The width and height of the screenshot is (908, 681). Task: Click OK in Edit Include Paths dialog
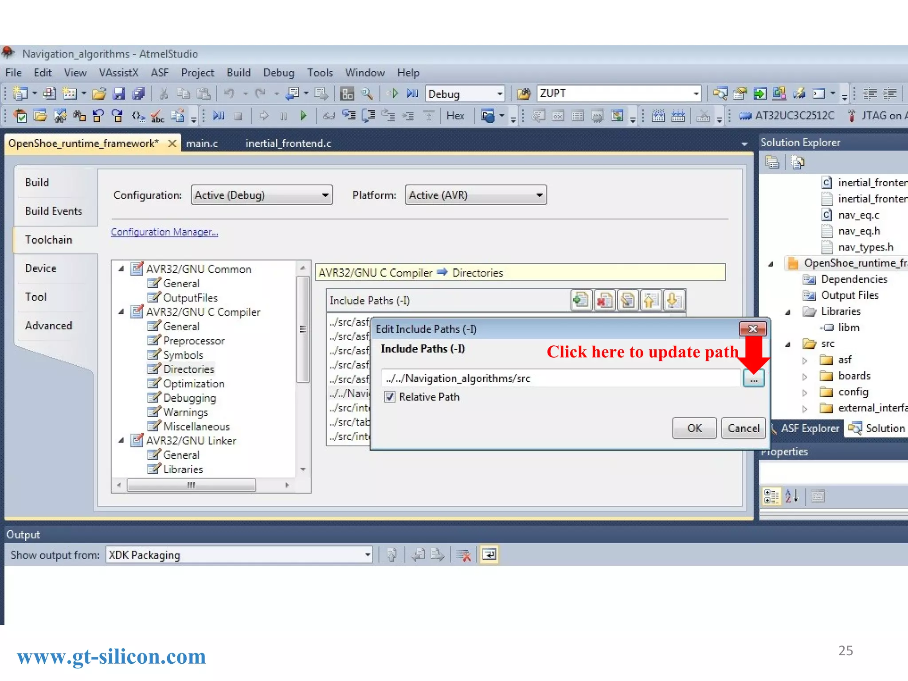pyautogui.click(x=694, y=428)
